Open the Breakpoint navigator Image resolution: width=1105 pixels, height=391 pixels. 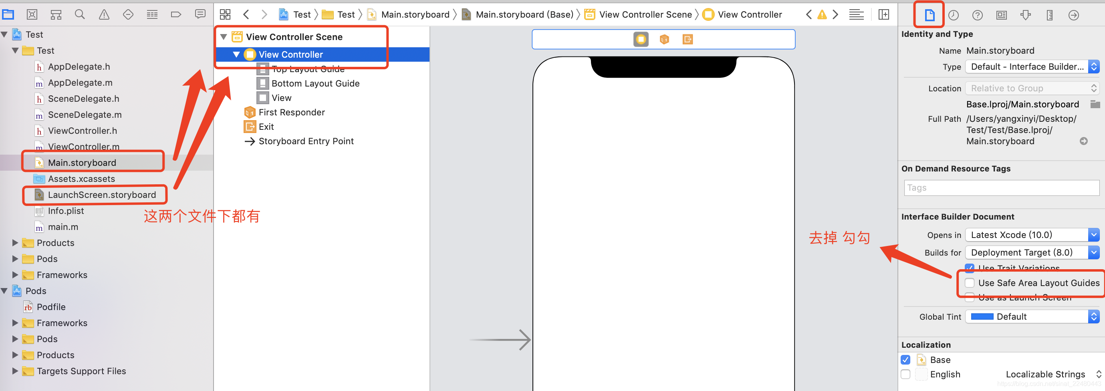pos(176,14)
